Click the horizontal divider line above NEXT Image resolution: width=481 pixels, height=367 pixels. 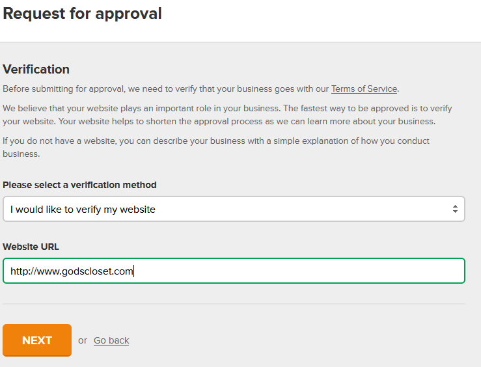234,303
